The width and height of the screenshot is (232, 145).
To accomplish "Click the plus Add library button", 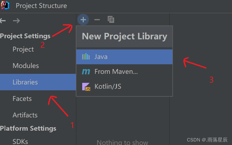I will pyautogui.click(x=83, y=20).
